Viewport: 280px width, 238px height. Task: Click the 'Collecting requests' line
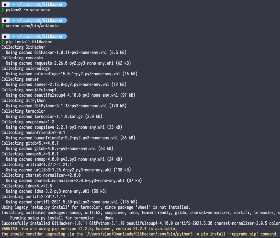[22, 58]
